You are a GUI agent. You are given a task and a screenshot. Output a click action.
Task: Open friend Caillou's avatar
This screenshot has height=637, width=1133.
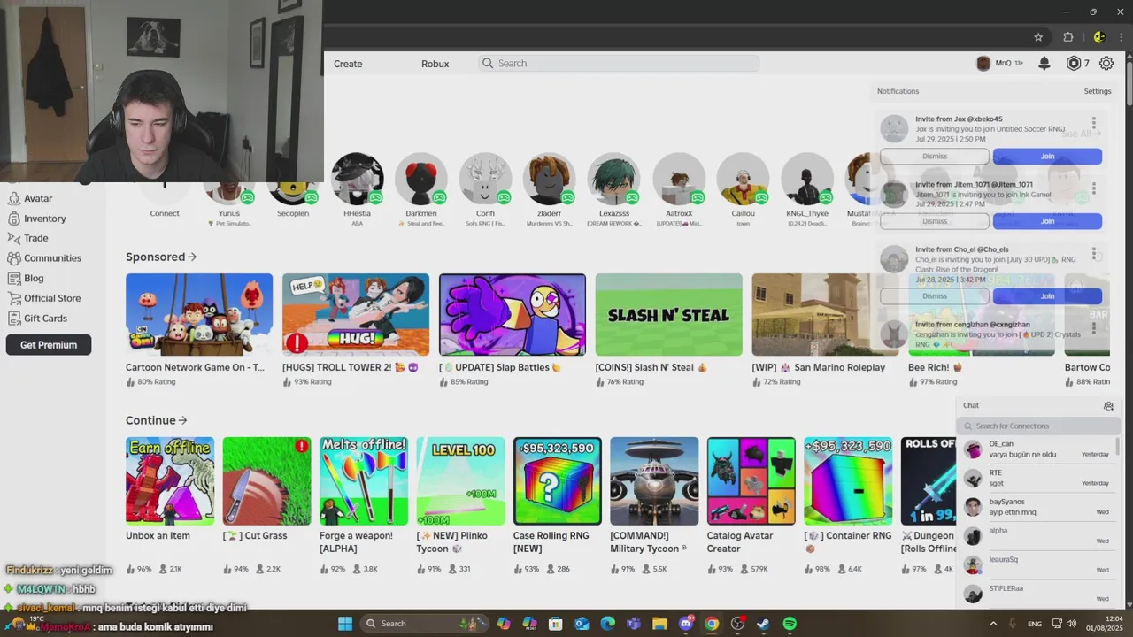coord(743,179)
